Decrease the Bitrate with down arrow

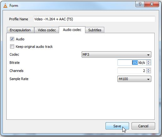(148, 64)
